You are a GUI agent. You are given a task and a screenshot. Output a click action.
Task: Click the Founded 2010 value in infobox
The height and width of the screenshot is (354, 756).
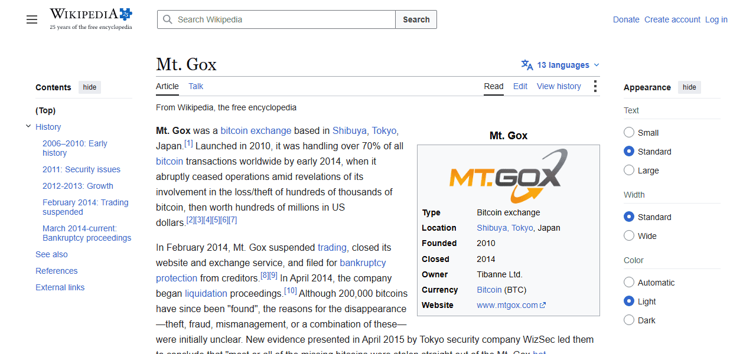point(486,243)
